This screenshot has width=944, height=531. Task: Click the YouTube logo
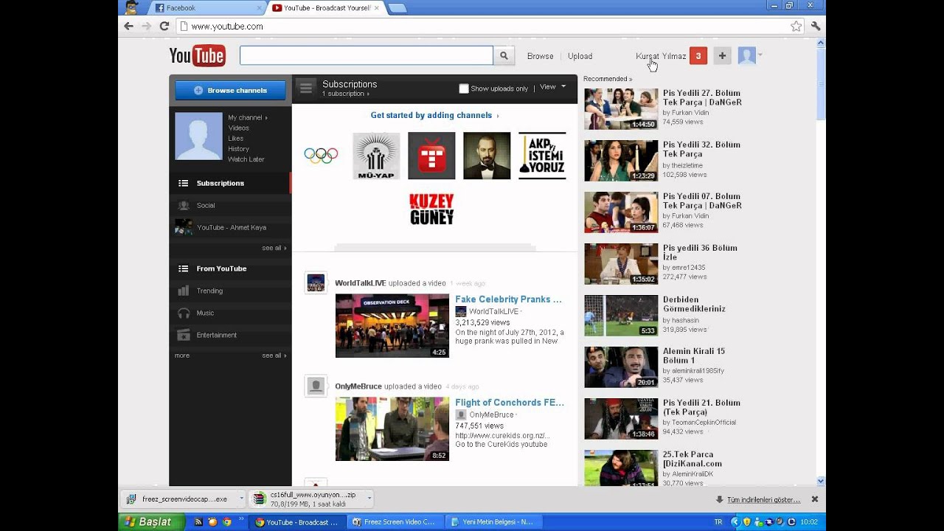coord(197,56)
